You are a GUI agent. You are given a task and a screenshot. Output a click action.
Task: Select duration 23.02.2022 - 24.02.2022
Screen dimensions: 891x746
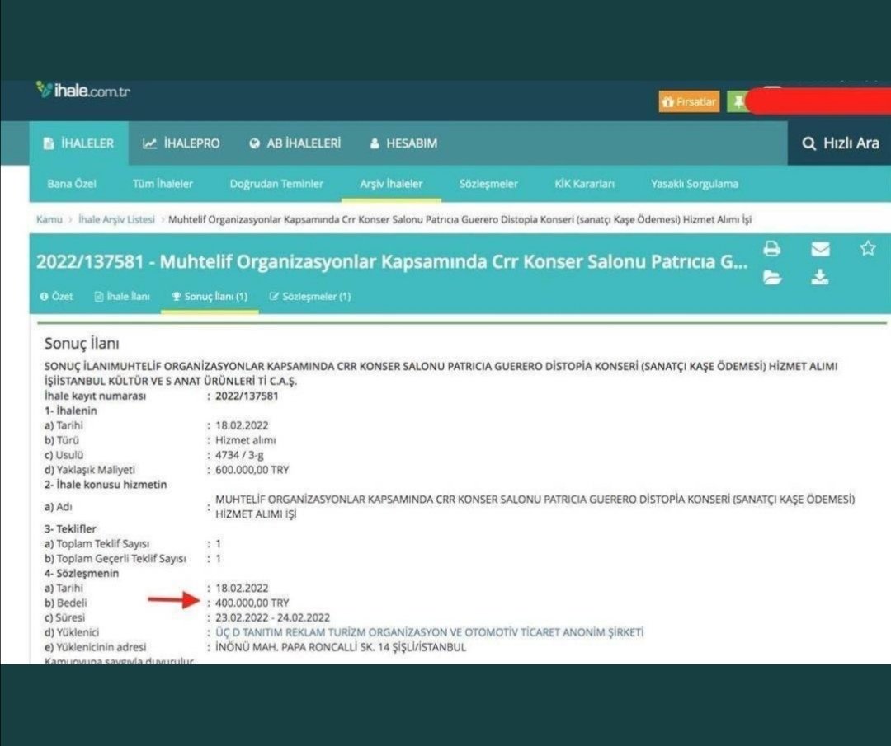coord(272,617)
